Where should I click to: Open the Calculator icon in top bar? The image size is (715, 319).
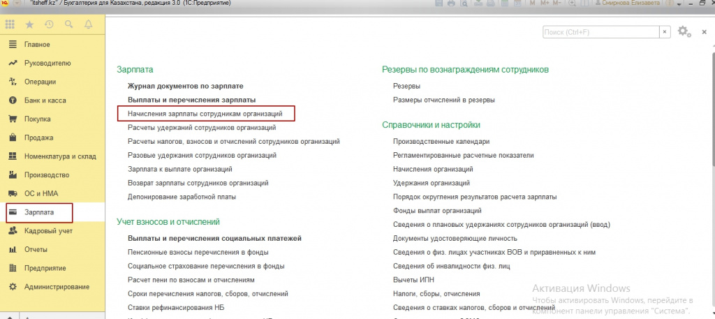click(504, 3)
